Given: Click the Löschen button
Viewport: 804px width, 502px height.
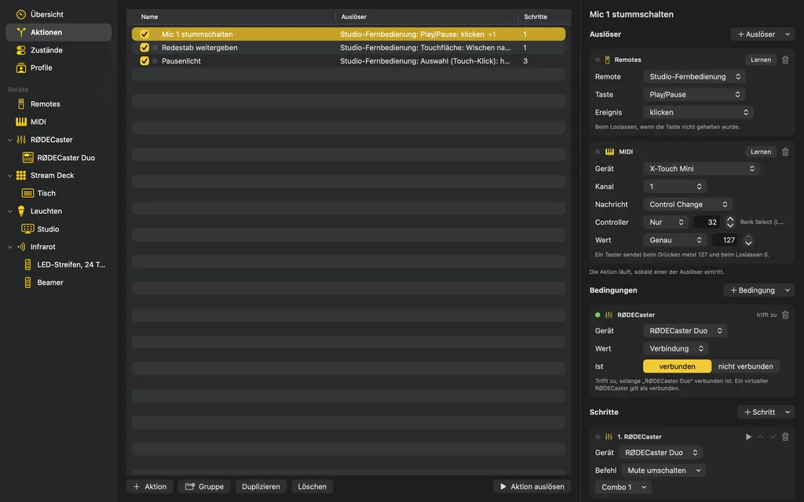Looking at the screenshot, I should coord(312,486).
